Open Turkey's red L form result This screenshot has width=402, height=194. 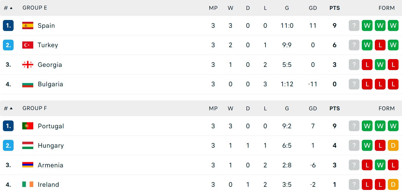pyautogui.click(x=380, y=45)
